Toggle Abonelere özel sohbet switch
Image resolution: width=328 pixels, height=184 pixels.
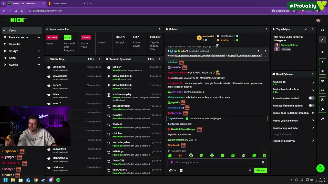312,98
